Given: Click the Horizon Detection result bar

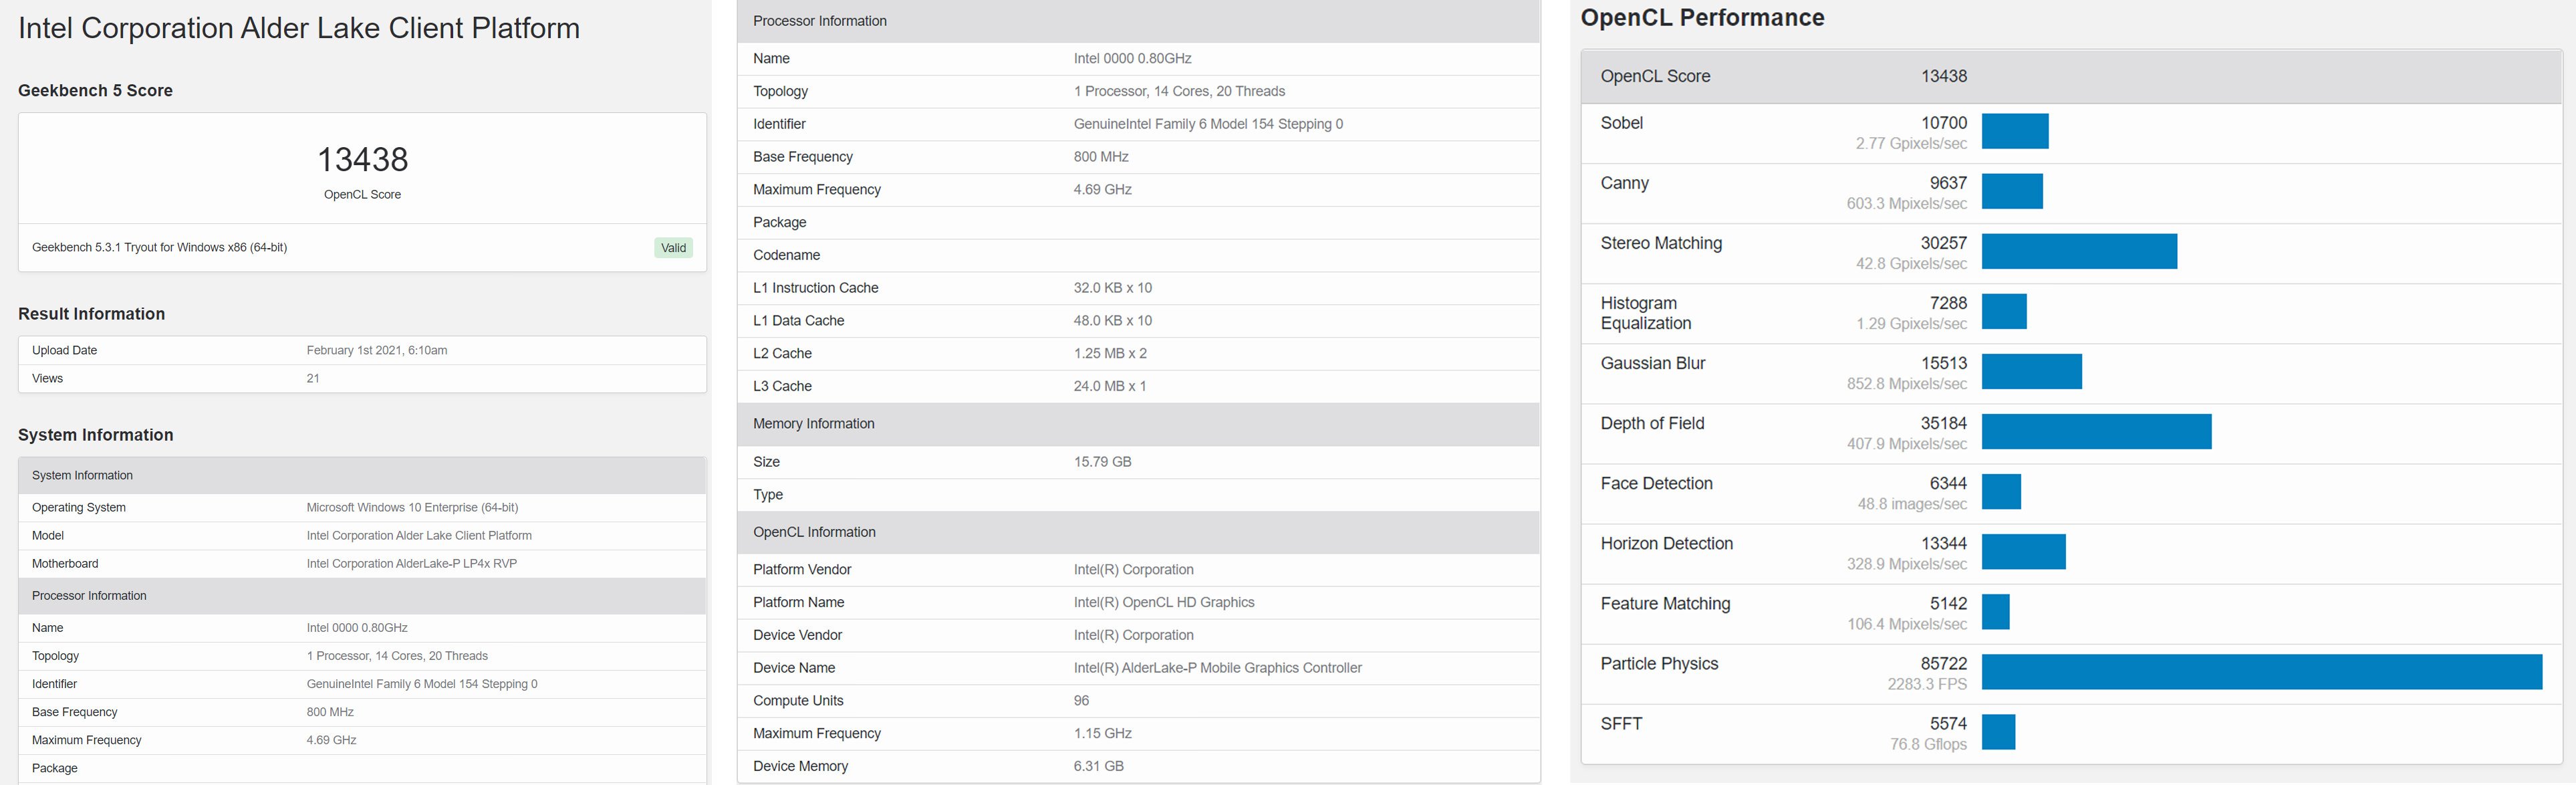Looking at the screenshot, I should (2024, 551).
